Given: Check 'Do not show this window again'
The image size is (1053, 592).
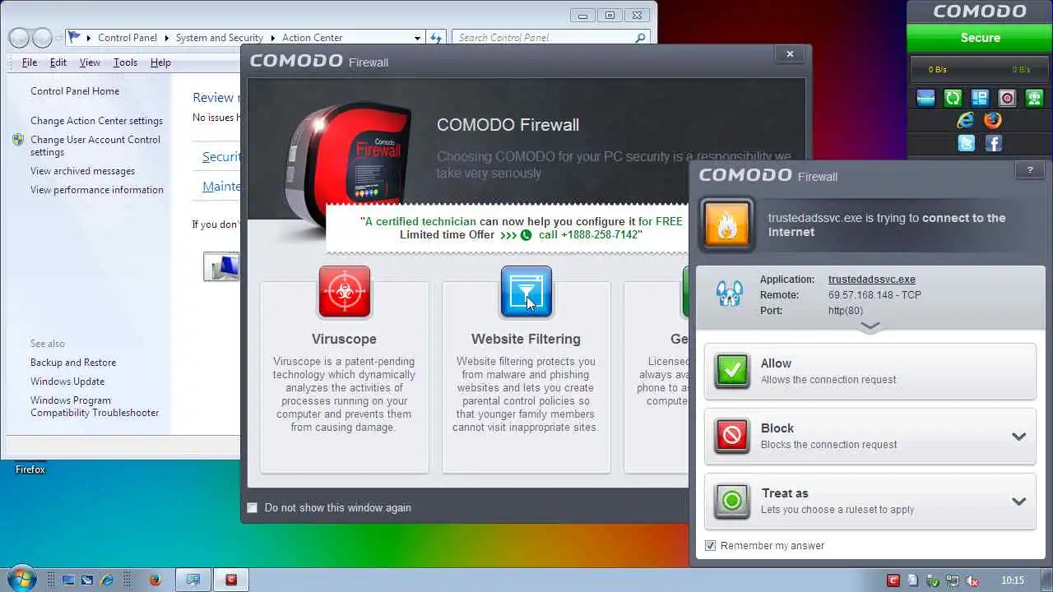Looking at the screenshot, I should pyautogui.click(x=253, y=507).
